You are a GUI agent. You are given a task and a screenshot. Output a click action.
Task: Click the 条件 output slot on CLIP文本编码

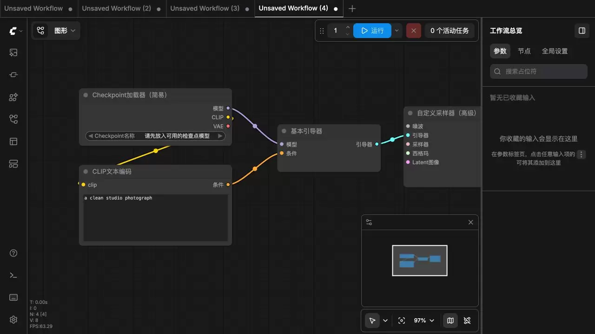(x=228, y=185)
